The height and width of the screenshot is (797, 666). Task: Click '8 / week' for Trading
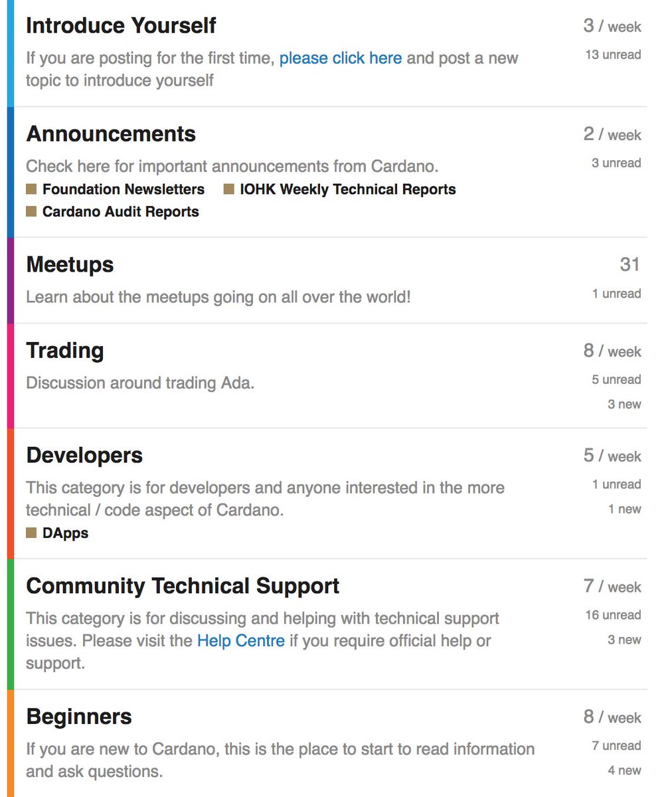[612, 351]
